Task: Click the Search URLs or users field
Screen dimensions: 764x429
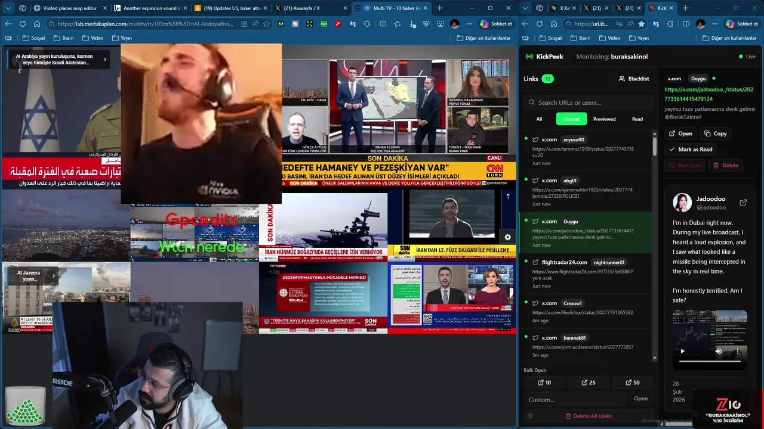Action: click(589, 102)
